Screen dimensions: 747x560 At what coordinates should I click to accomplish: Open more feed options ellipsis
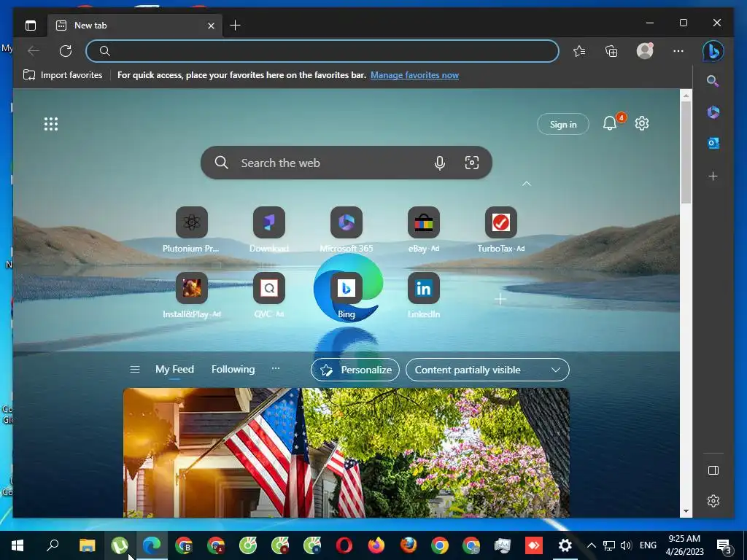(275, 368)
